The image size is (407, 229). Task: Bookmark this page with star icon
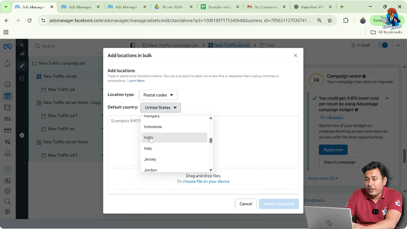coord(330,20)
